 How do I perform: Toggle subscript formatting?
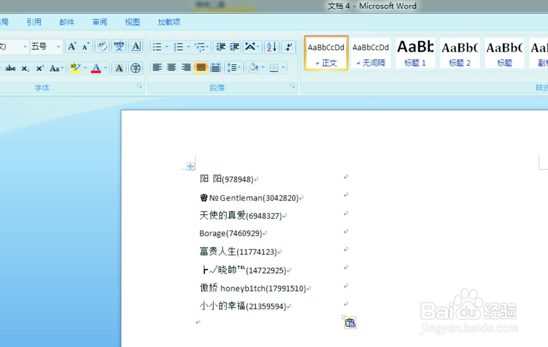click(x=25, y=67)
